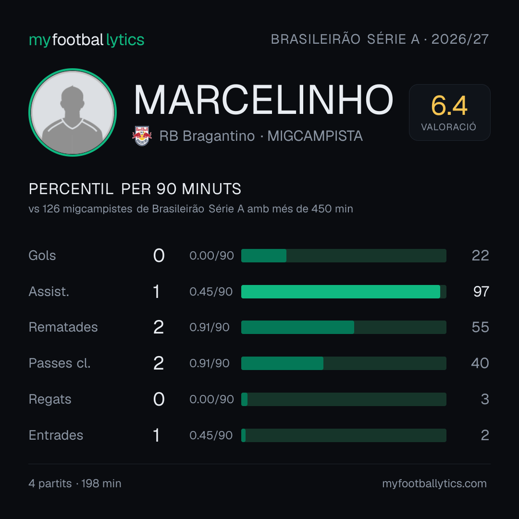This screenshot has width=519, height=519.
Task: Click the Rematades percentile bar
Action: [x=344, y=327]
